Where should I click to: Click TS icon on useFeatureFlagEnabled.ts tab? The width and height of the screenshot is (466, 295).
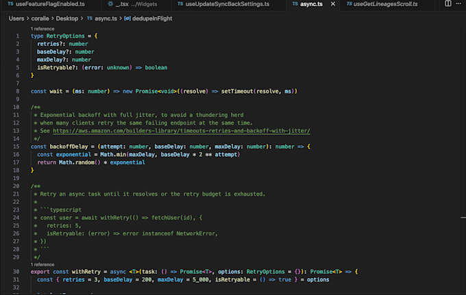tap(10, 4)
